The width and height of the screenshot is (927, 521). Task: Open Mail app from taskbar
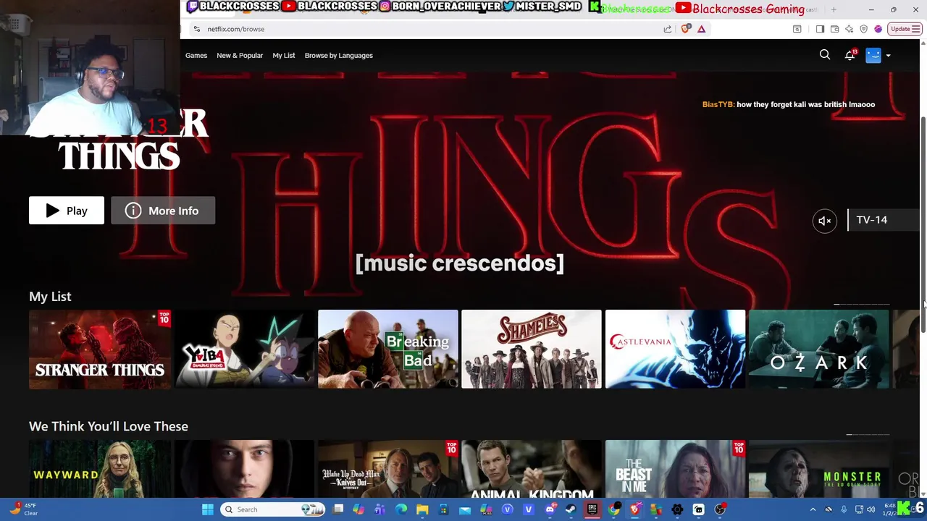(465, 509)
